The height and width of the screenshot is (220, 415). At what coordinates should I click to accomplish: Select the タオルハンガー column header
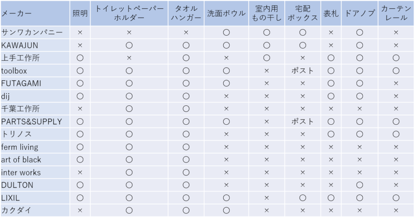[x=186, y=13]
